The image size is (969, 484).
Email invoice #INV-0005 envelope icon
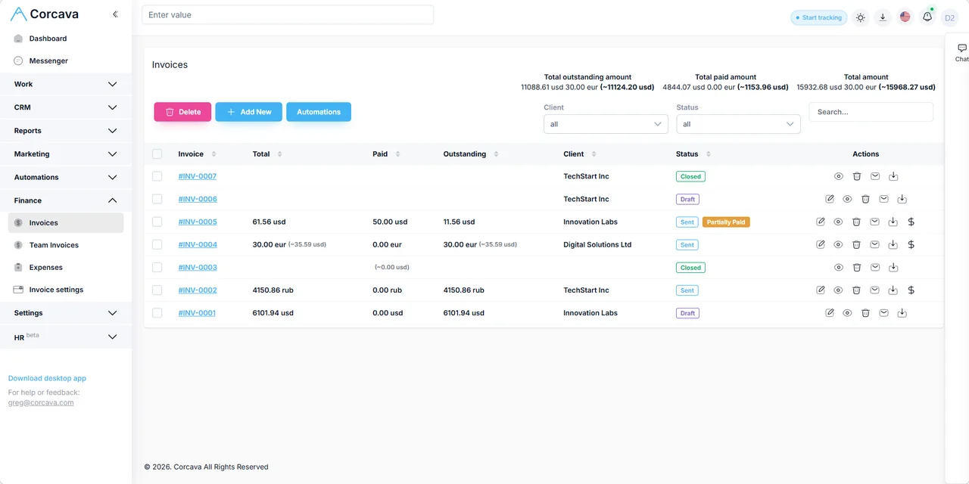tap(875, 222)
